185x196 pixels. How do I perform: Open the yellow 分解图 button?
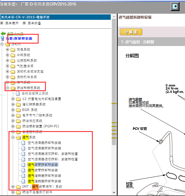[131, 32]
